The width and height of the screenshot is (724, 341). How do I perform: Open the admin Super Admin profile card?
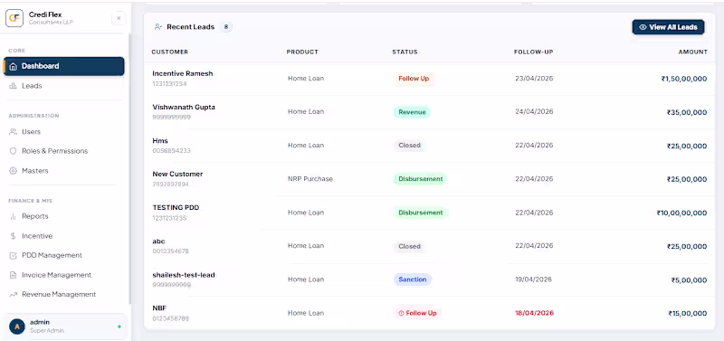tap(65, 327)
